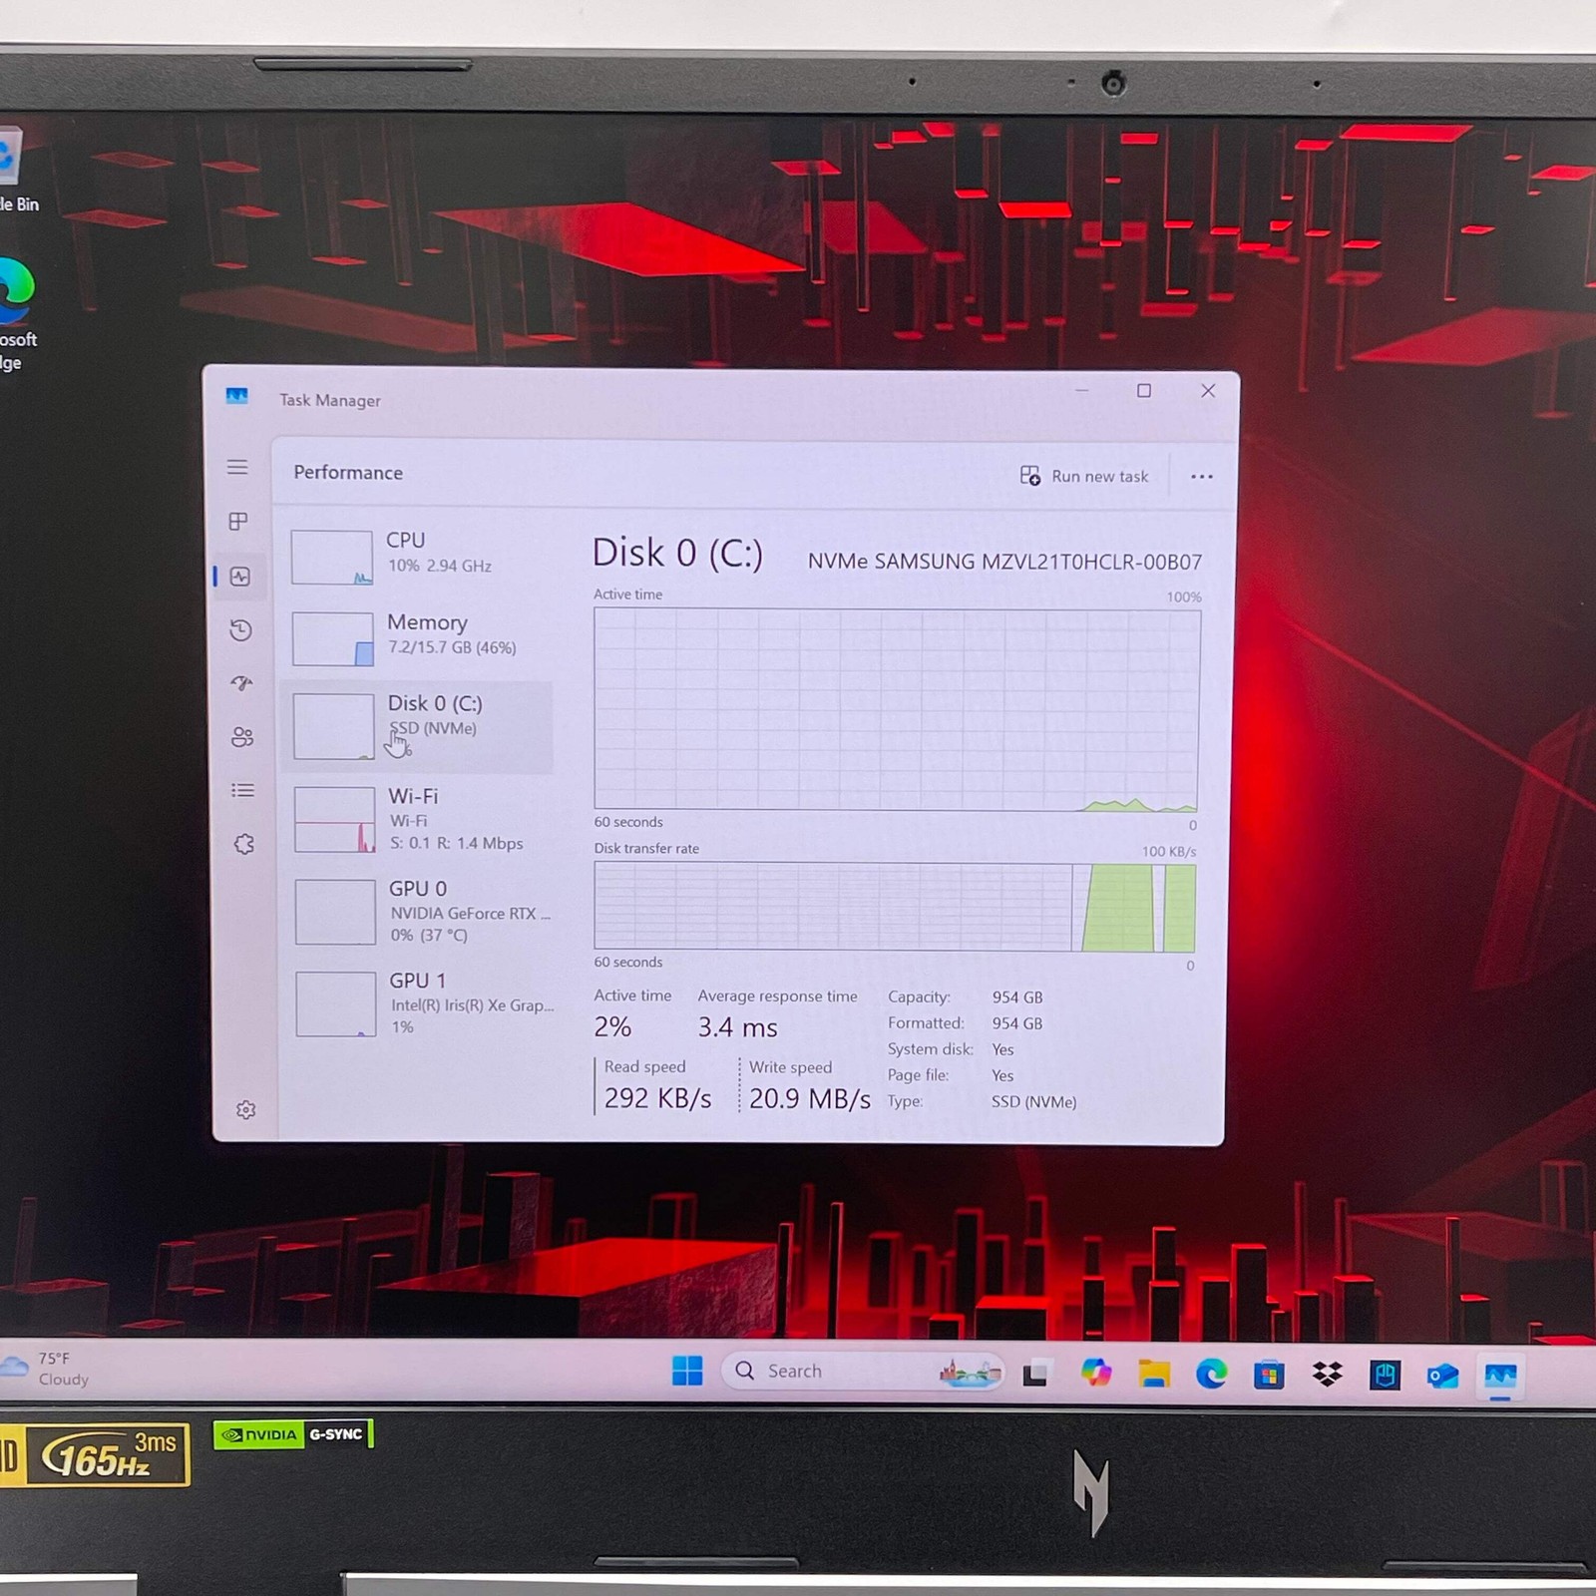Open the App history sidebar icon

coord(240,630)
